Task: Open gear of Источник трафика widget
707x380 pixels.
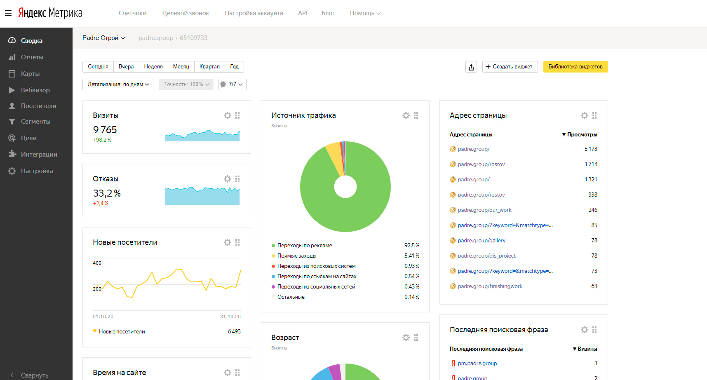Action: pos(406,115)
